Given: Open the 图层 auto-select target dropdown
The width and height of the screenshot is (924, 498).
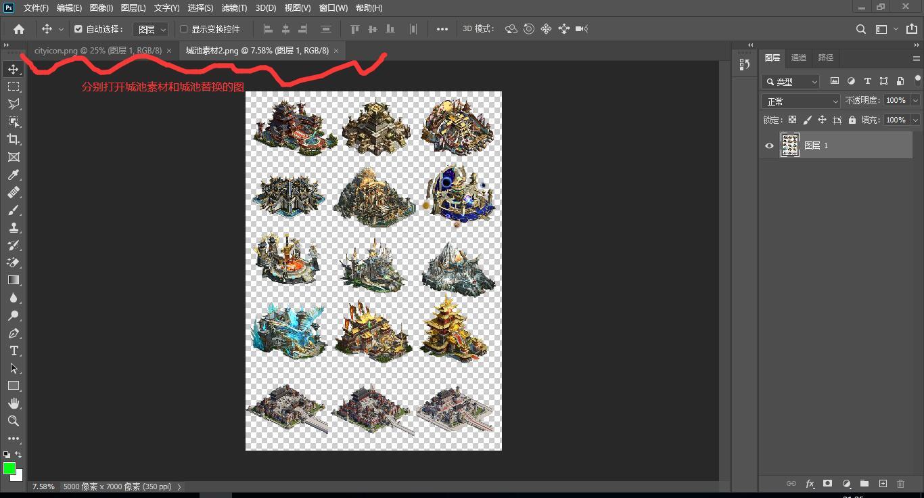Looking at the screenshot, I should coord(150,29).
